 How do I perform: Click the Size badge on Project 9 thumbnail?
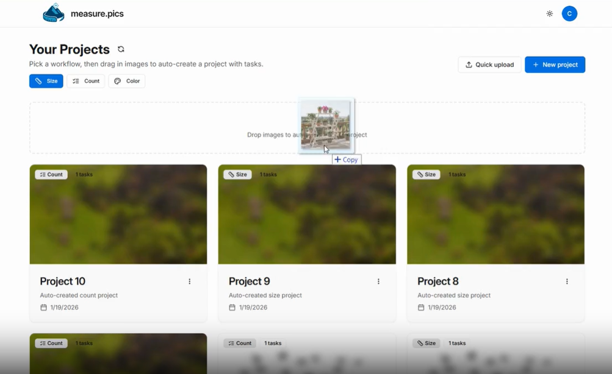pyautogui.click(x=238, y=174)
